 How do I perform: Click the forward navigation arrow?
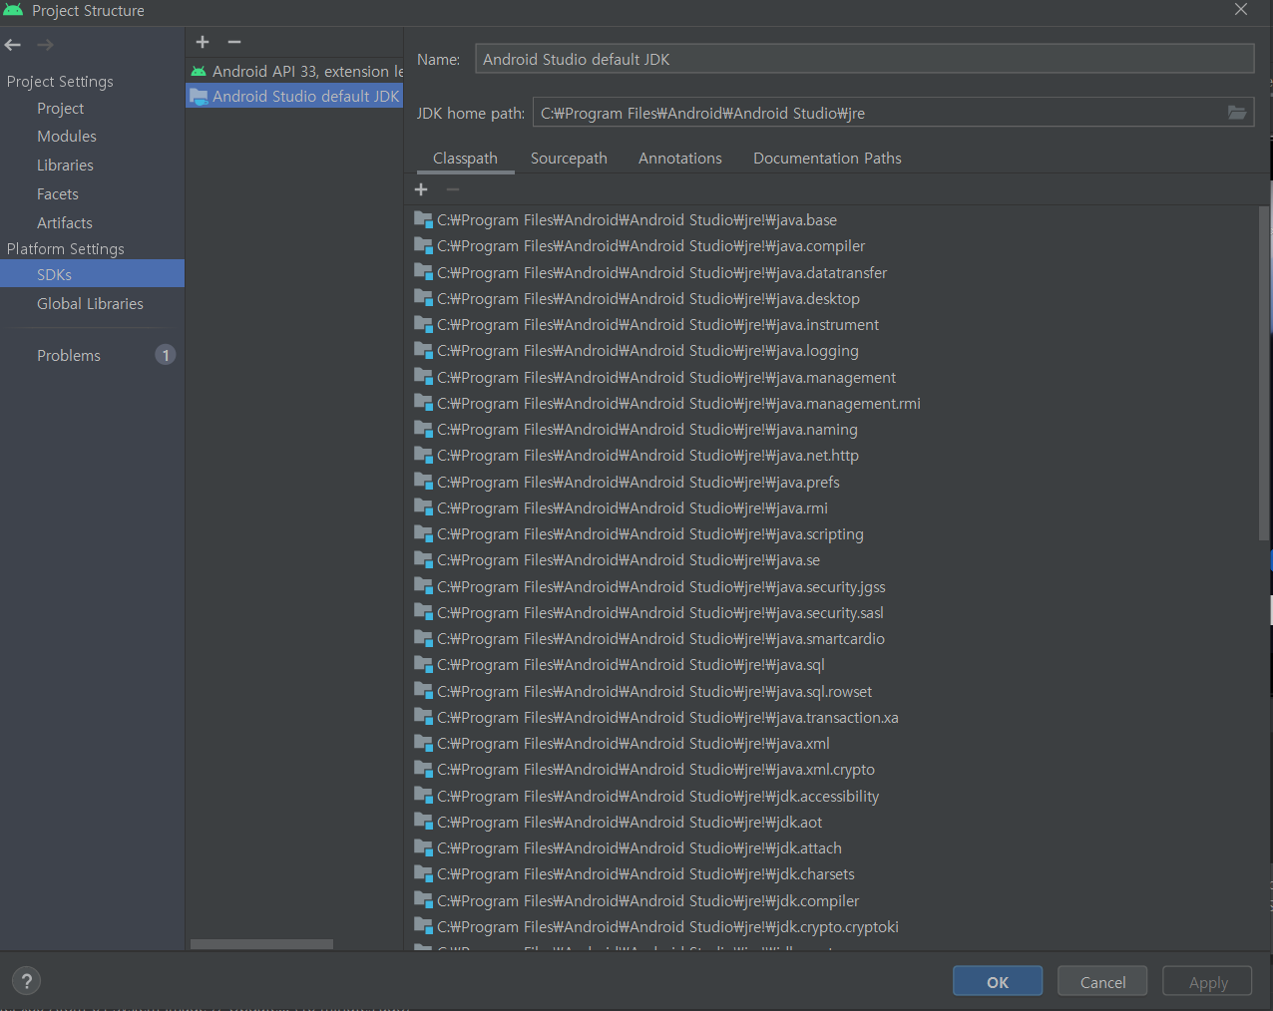[45, 45]
